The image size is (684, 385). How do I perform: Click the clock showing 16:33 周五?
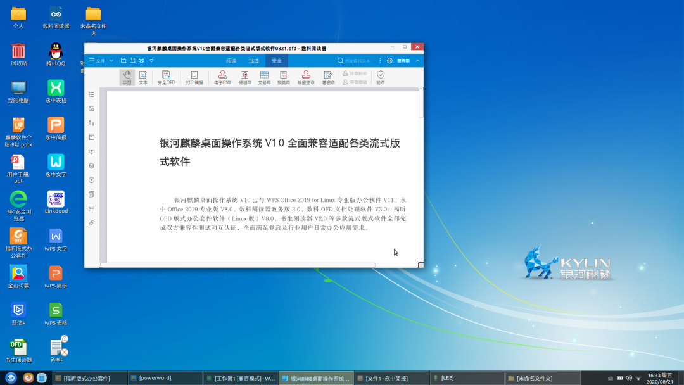pos(659,378)
